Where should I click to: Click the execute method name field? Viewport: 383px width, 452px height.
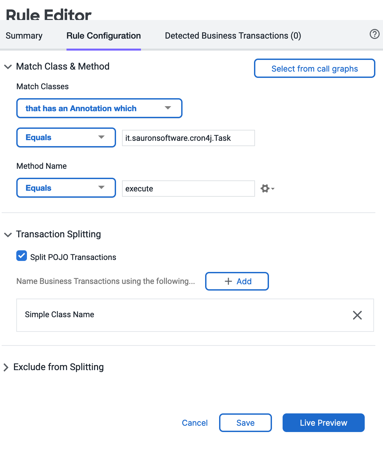tap(189, 189)
